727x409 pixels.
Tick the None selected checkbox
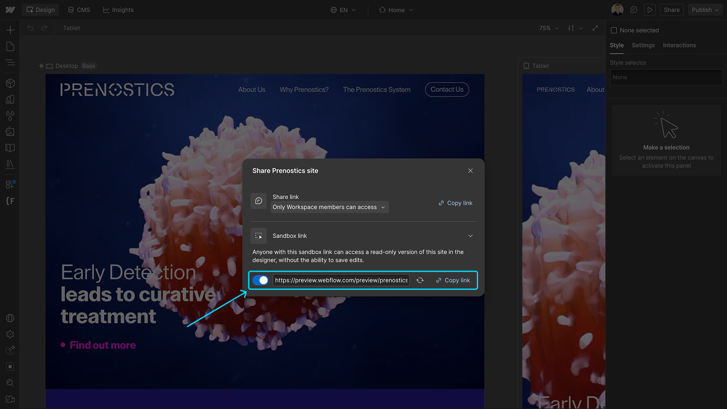click(614, 30)
